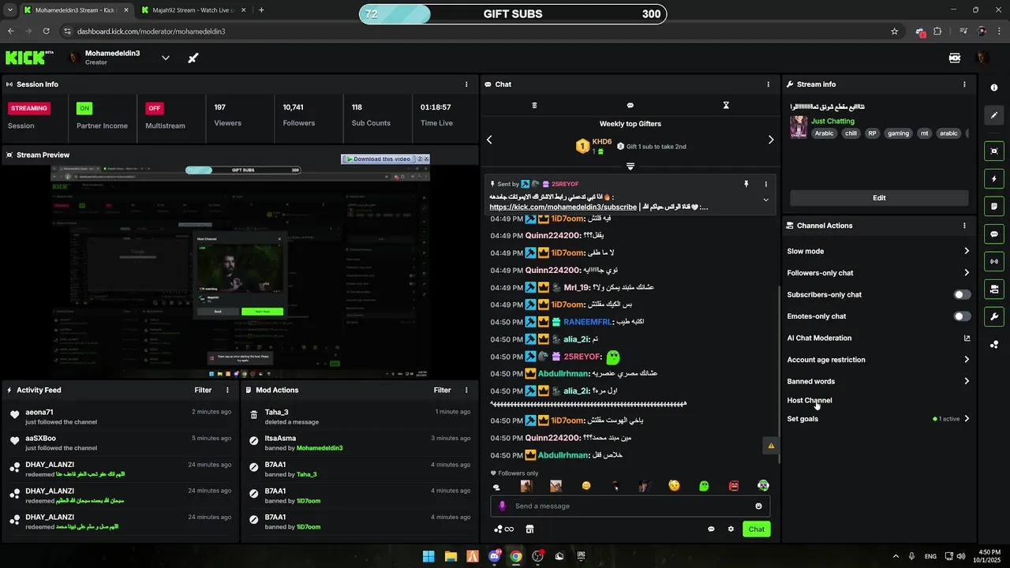Open the emoji picker in message box

[x=758, y=506]
